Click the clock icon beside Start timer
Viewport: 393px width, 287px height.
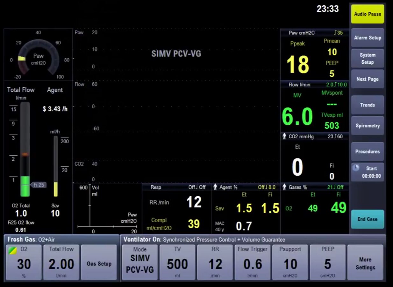356,168
